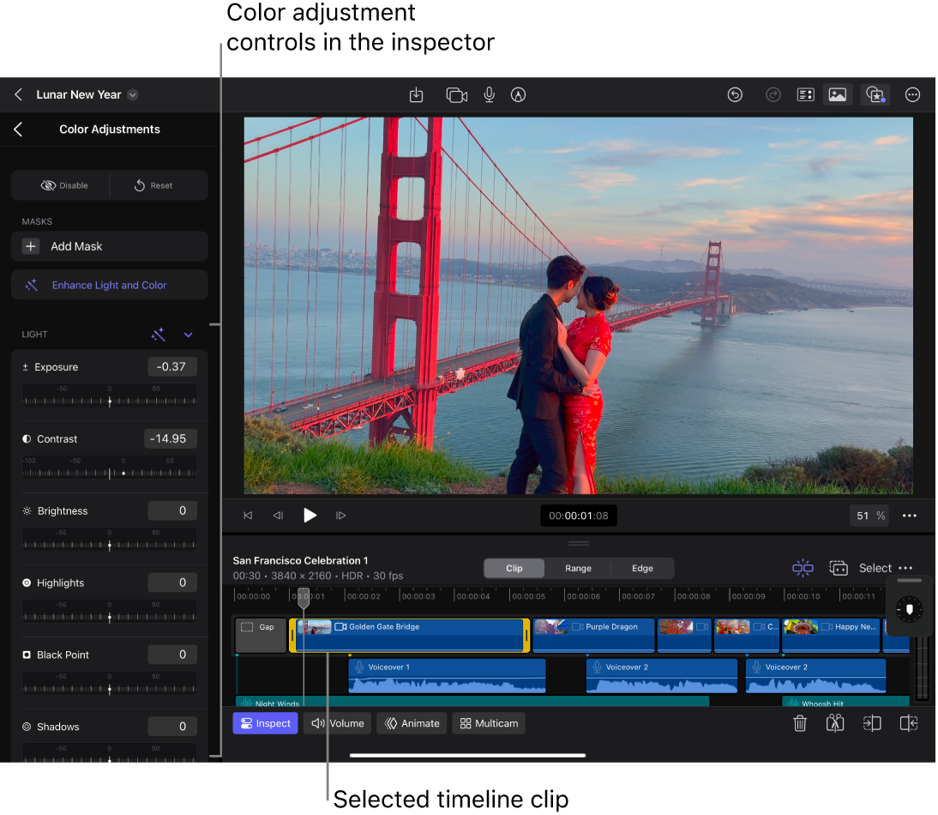The width and height of the screenshot is (938, 815).
Task: Apply Enhance Light and Color
Action: [110, 286]
